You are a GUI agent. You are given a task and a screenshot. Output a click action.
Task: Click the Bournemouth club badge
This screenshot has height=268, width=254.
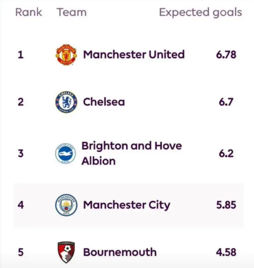tap(66, 252)
